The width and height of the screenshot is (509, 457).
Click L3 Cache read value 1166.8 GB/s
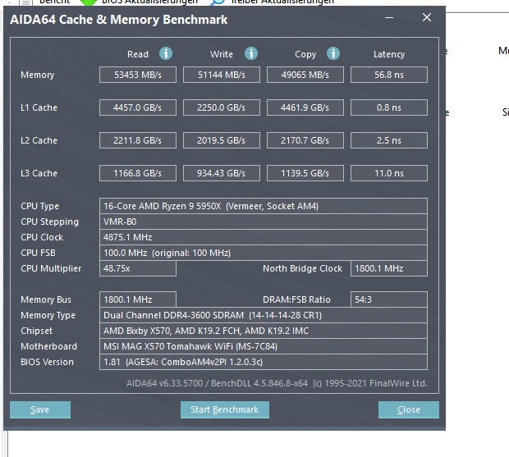138,173
